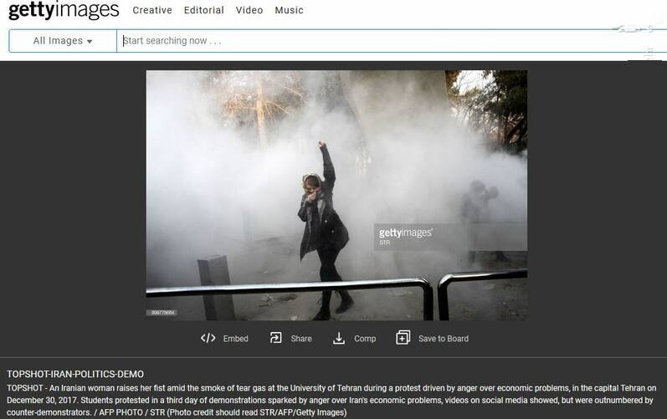Go to the Music section
The width and height of the screenshot is (667, 419).
pos(289,11)
